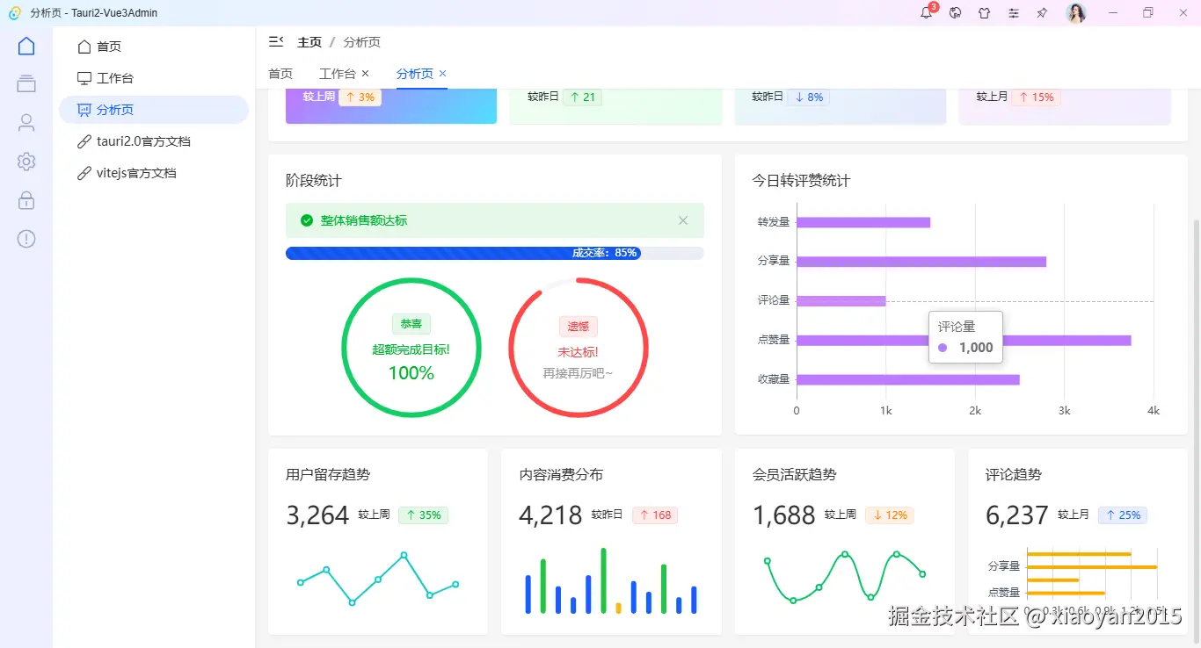The width and height of the screenshot is (1201, 648).
Task: Select the home icon in left rail
Action: (x=26, y=46)
